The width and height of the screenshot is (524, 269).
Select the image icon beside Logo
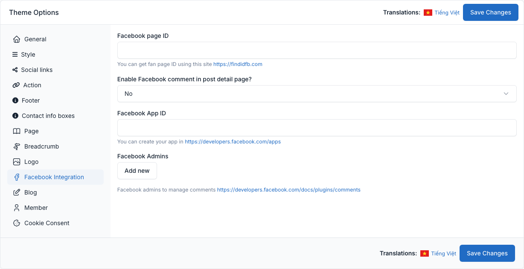tap(17, 162)
